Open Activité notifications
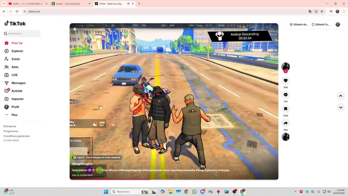The width and height of the screenshot is (348, 196). (17, 91)
